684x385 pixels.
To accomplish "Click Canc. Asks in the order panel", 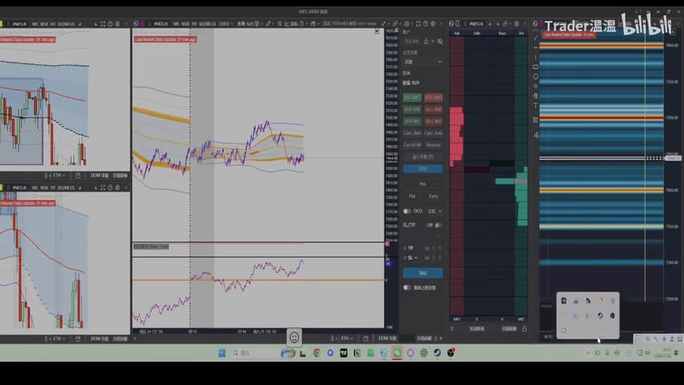I will (x=434, y=133).
